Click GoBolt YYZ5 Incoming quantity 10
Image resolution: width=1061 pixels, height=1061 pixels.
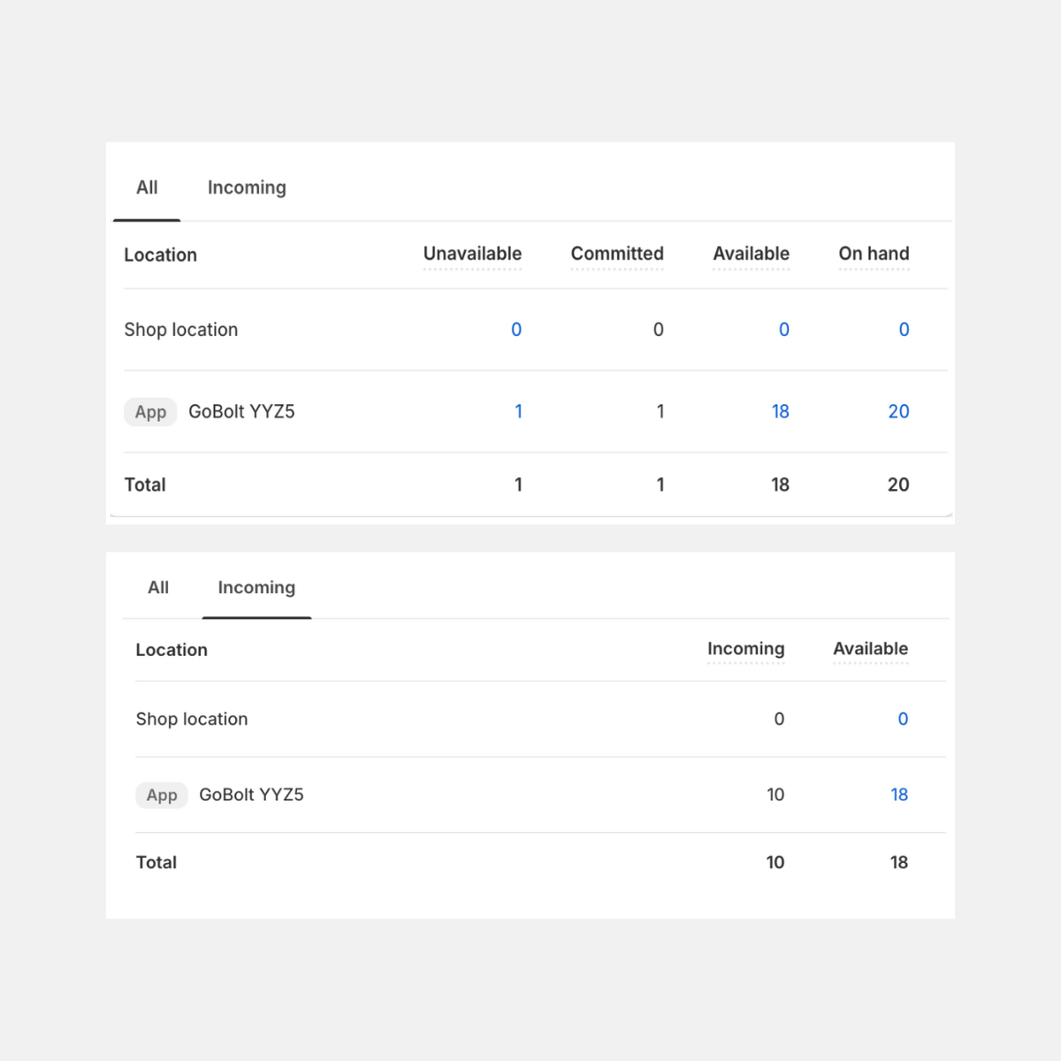click(x=775, y=795)
